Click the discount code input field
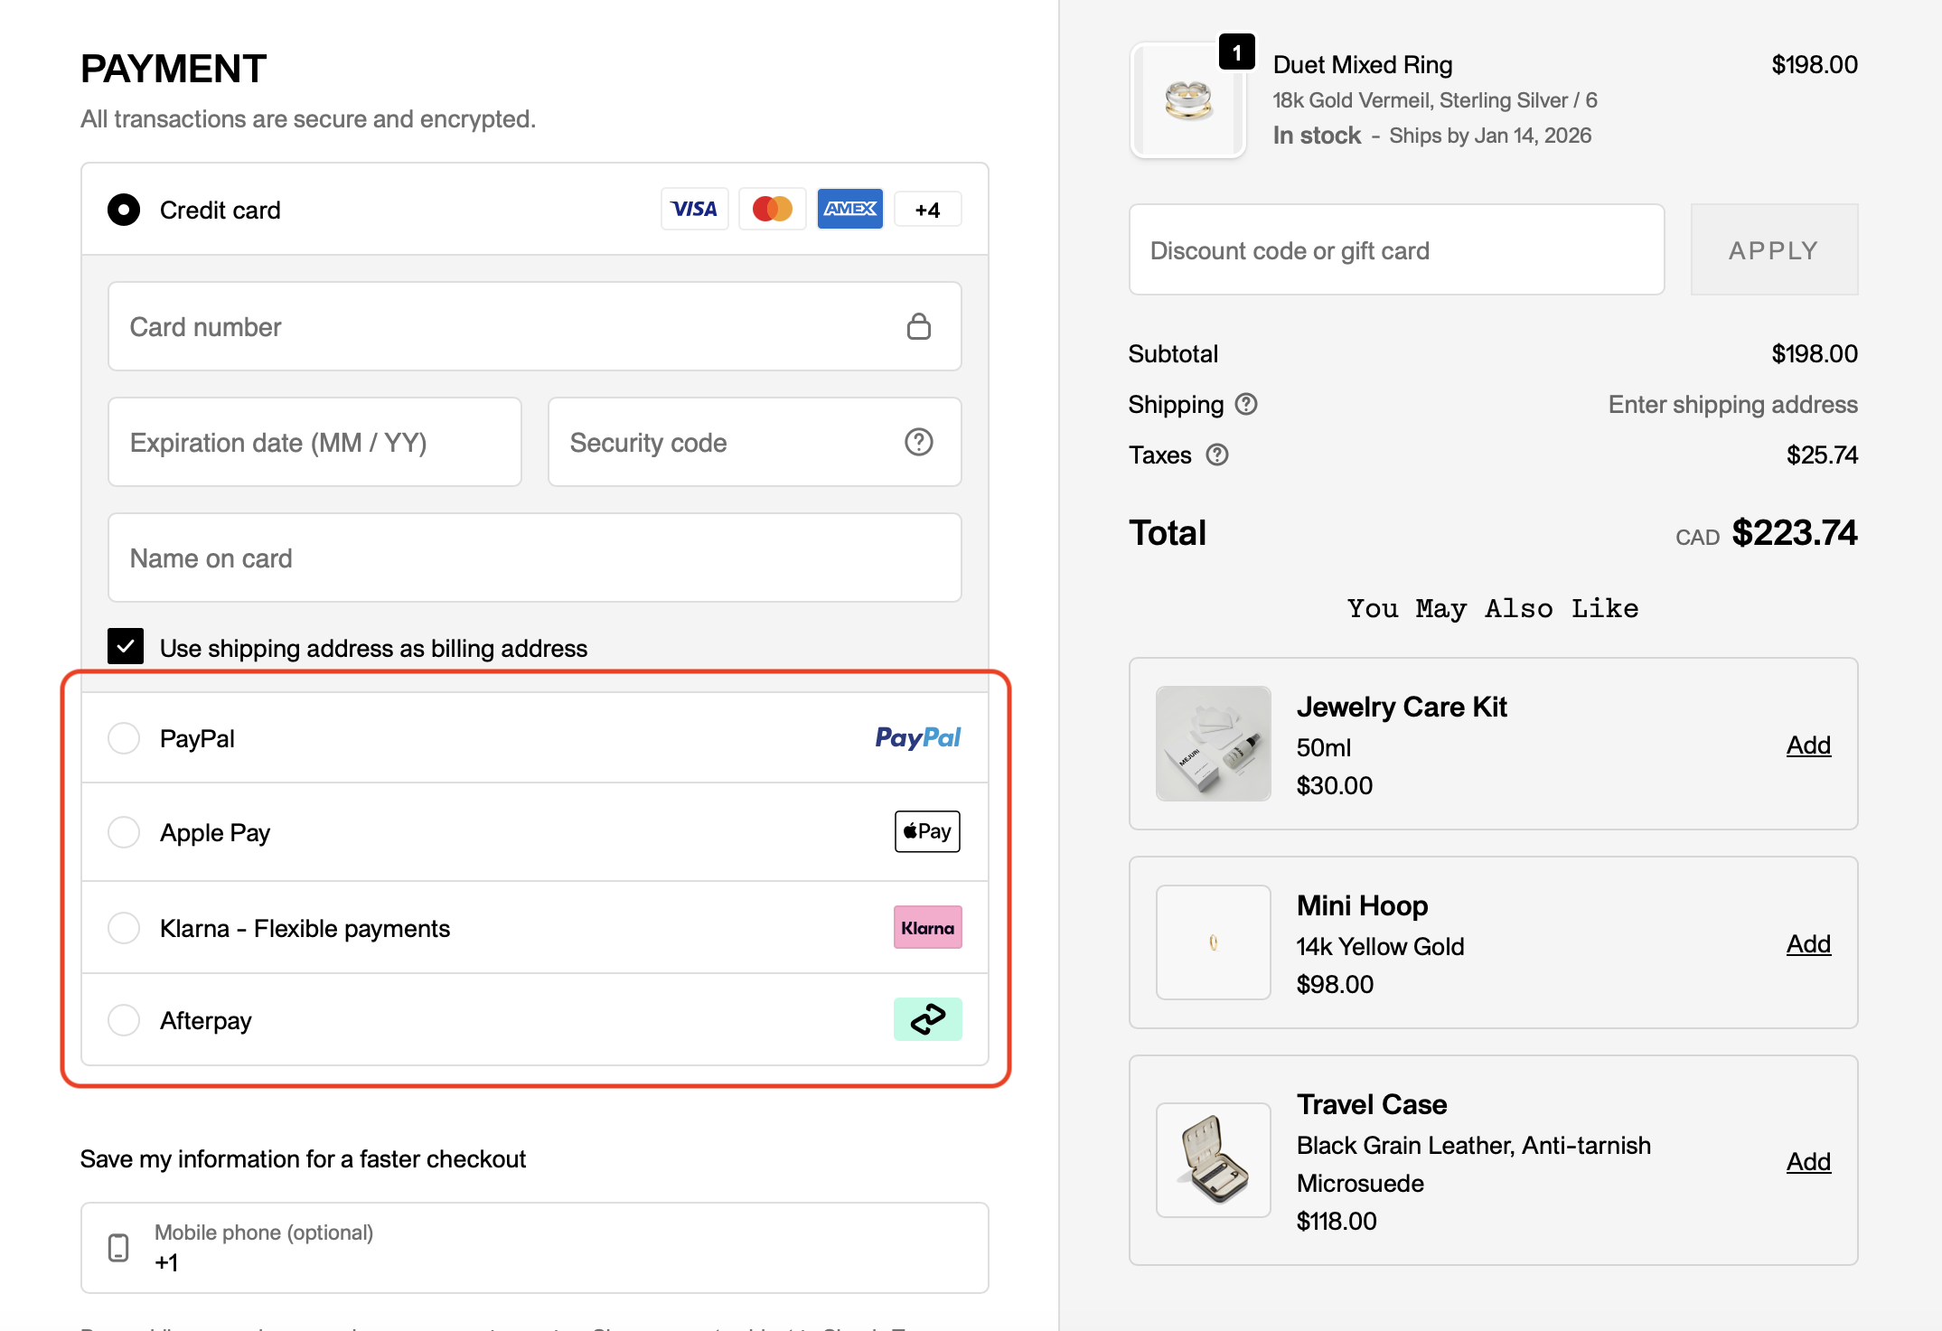 point(1395,249)
